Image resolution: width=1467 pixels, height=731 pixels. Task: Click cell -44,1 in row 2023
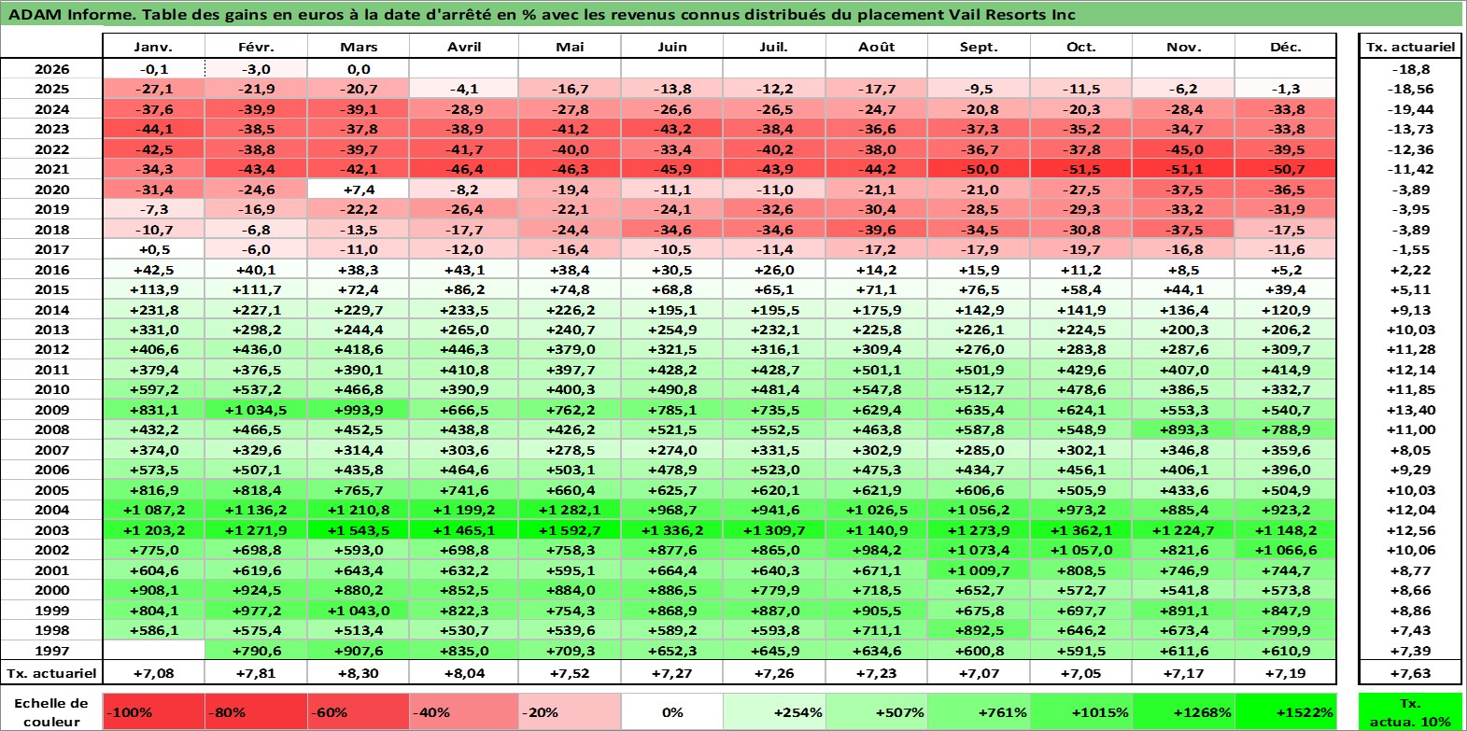(x=153, y=129)
